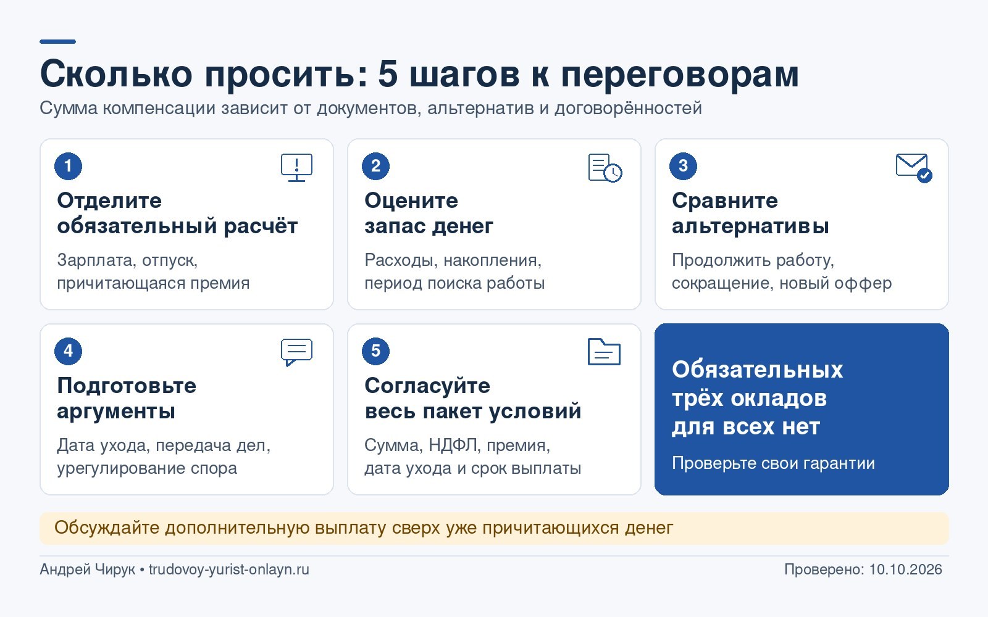The width and height of the screenshot is (988, 617).
Task: Open the trudovoy-yurist-onlayn.ru link
Action: [x=229, y=569]
